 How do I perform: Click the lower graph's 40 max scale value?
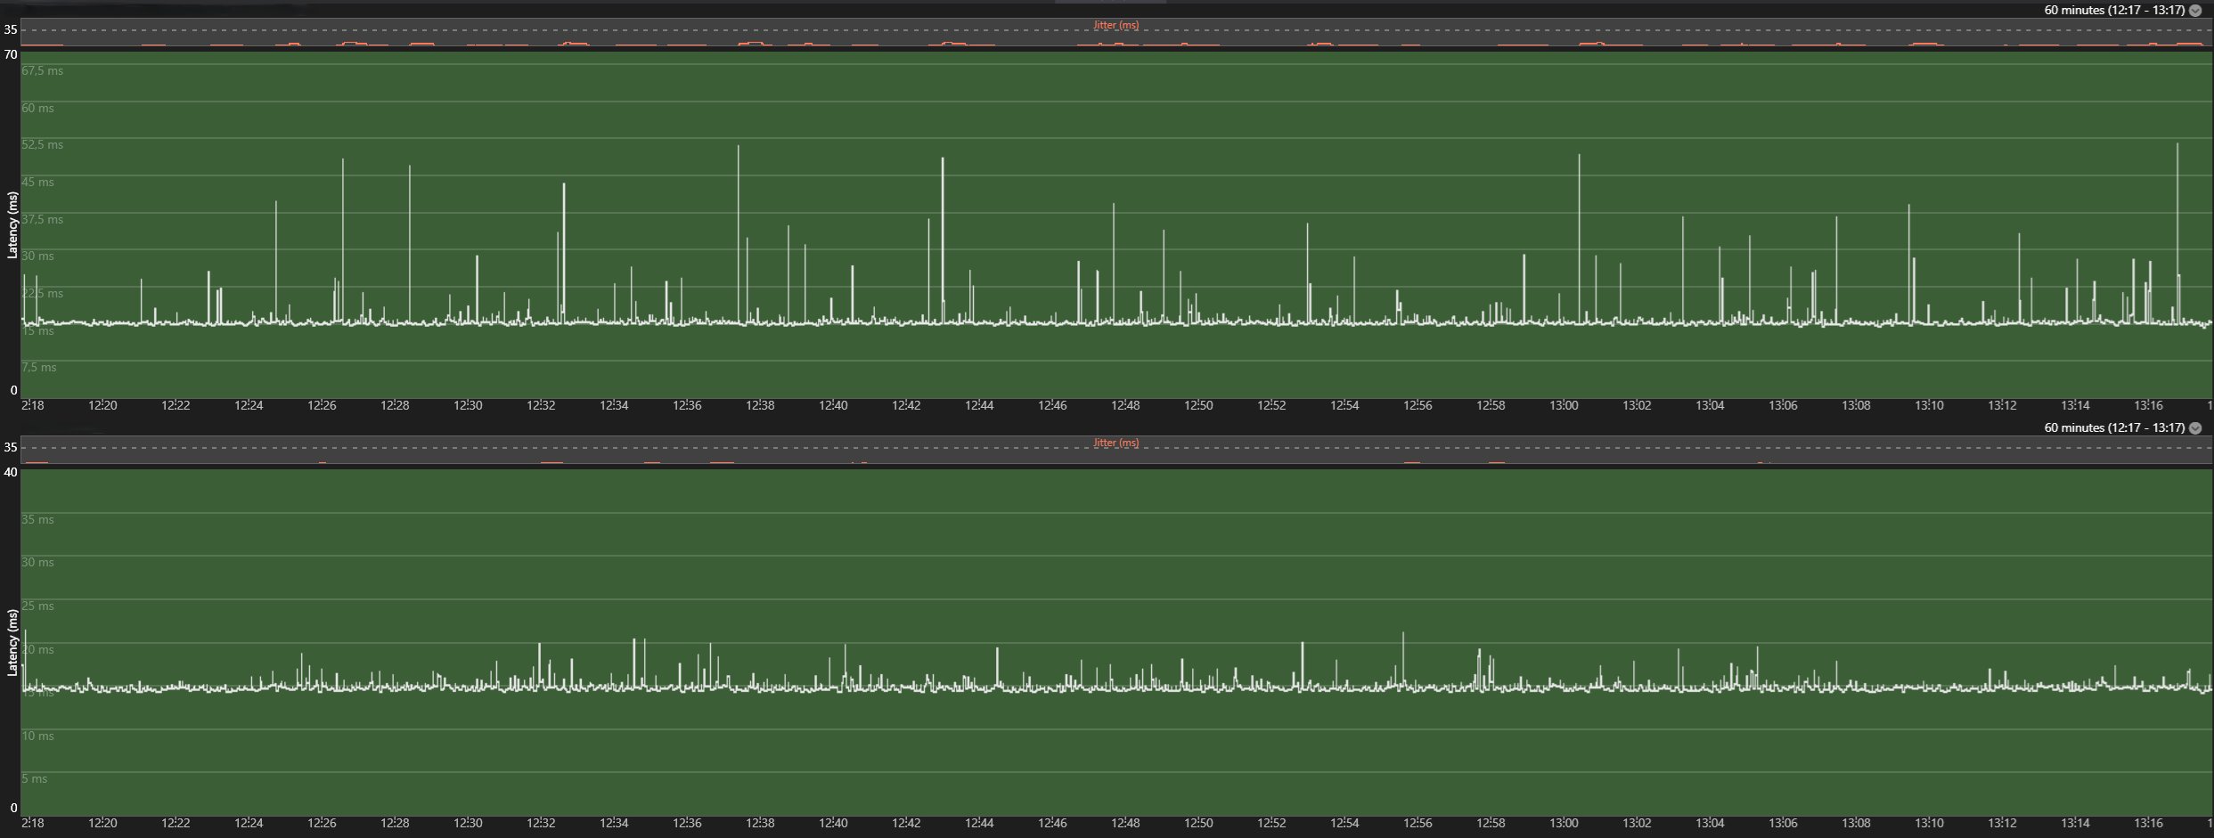click(x=11, y=472)
